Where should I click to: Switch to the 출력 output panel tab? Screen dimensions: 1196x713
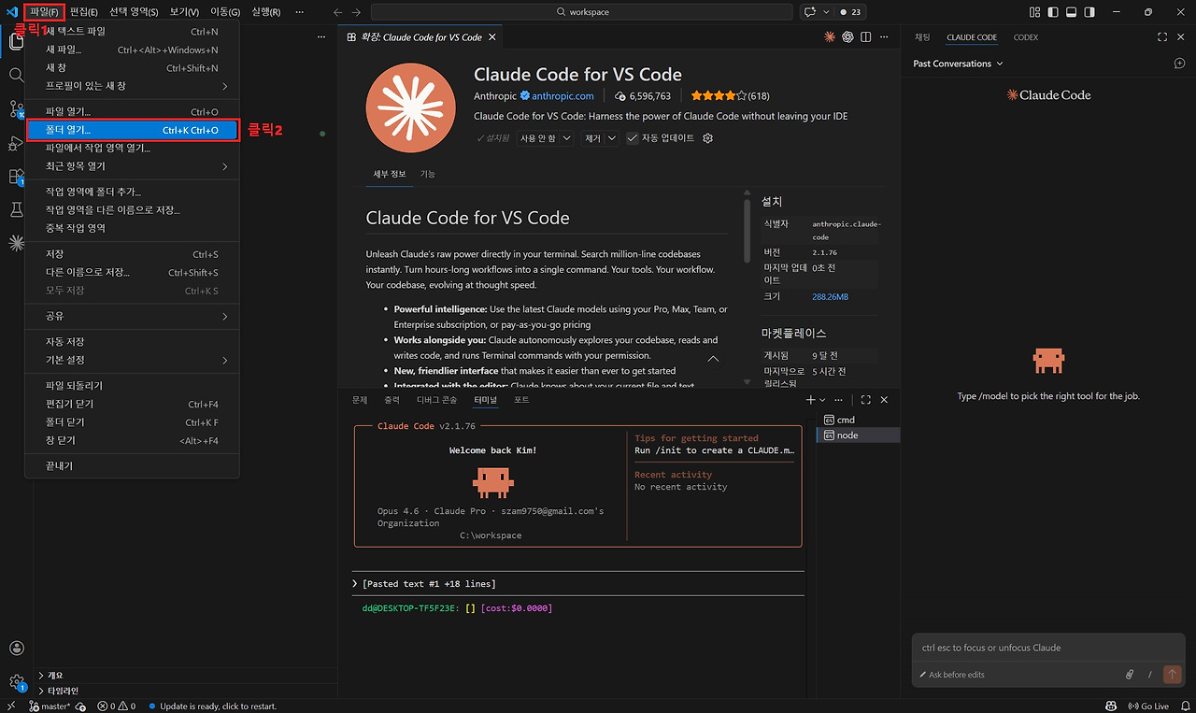coord(392,400)
